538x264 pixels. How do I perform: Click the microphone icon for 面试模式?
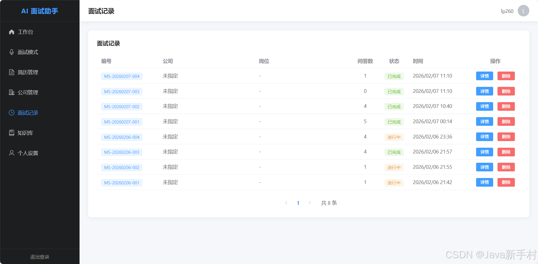point(12,52)
